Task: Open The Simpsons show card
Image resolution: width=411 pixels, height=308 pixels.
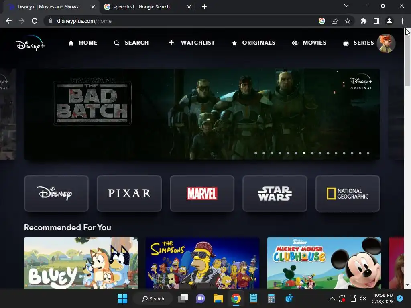Action: [x=202, y=263]
